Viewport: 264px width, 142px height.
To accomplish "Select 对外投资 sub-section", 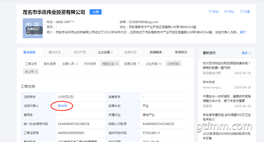I will (x=90, y=64).
